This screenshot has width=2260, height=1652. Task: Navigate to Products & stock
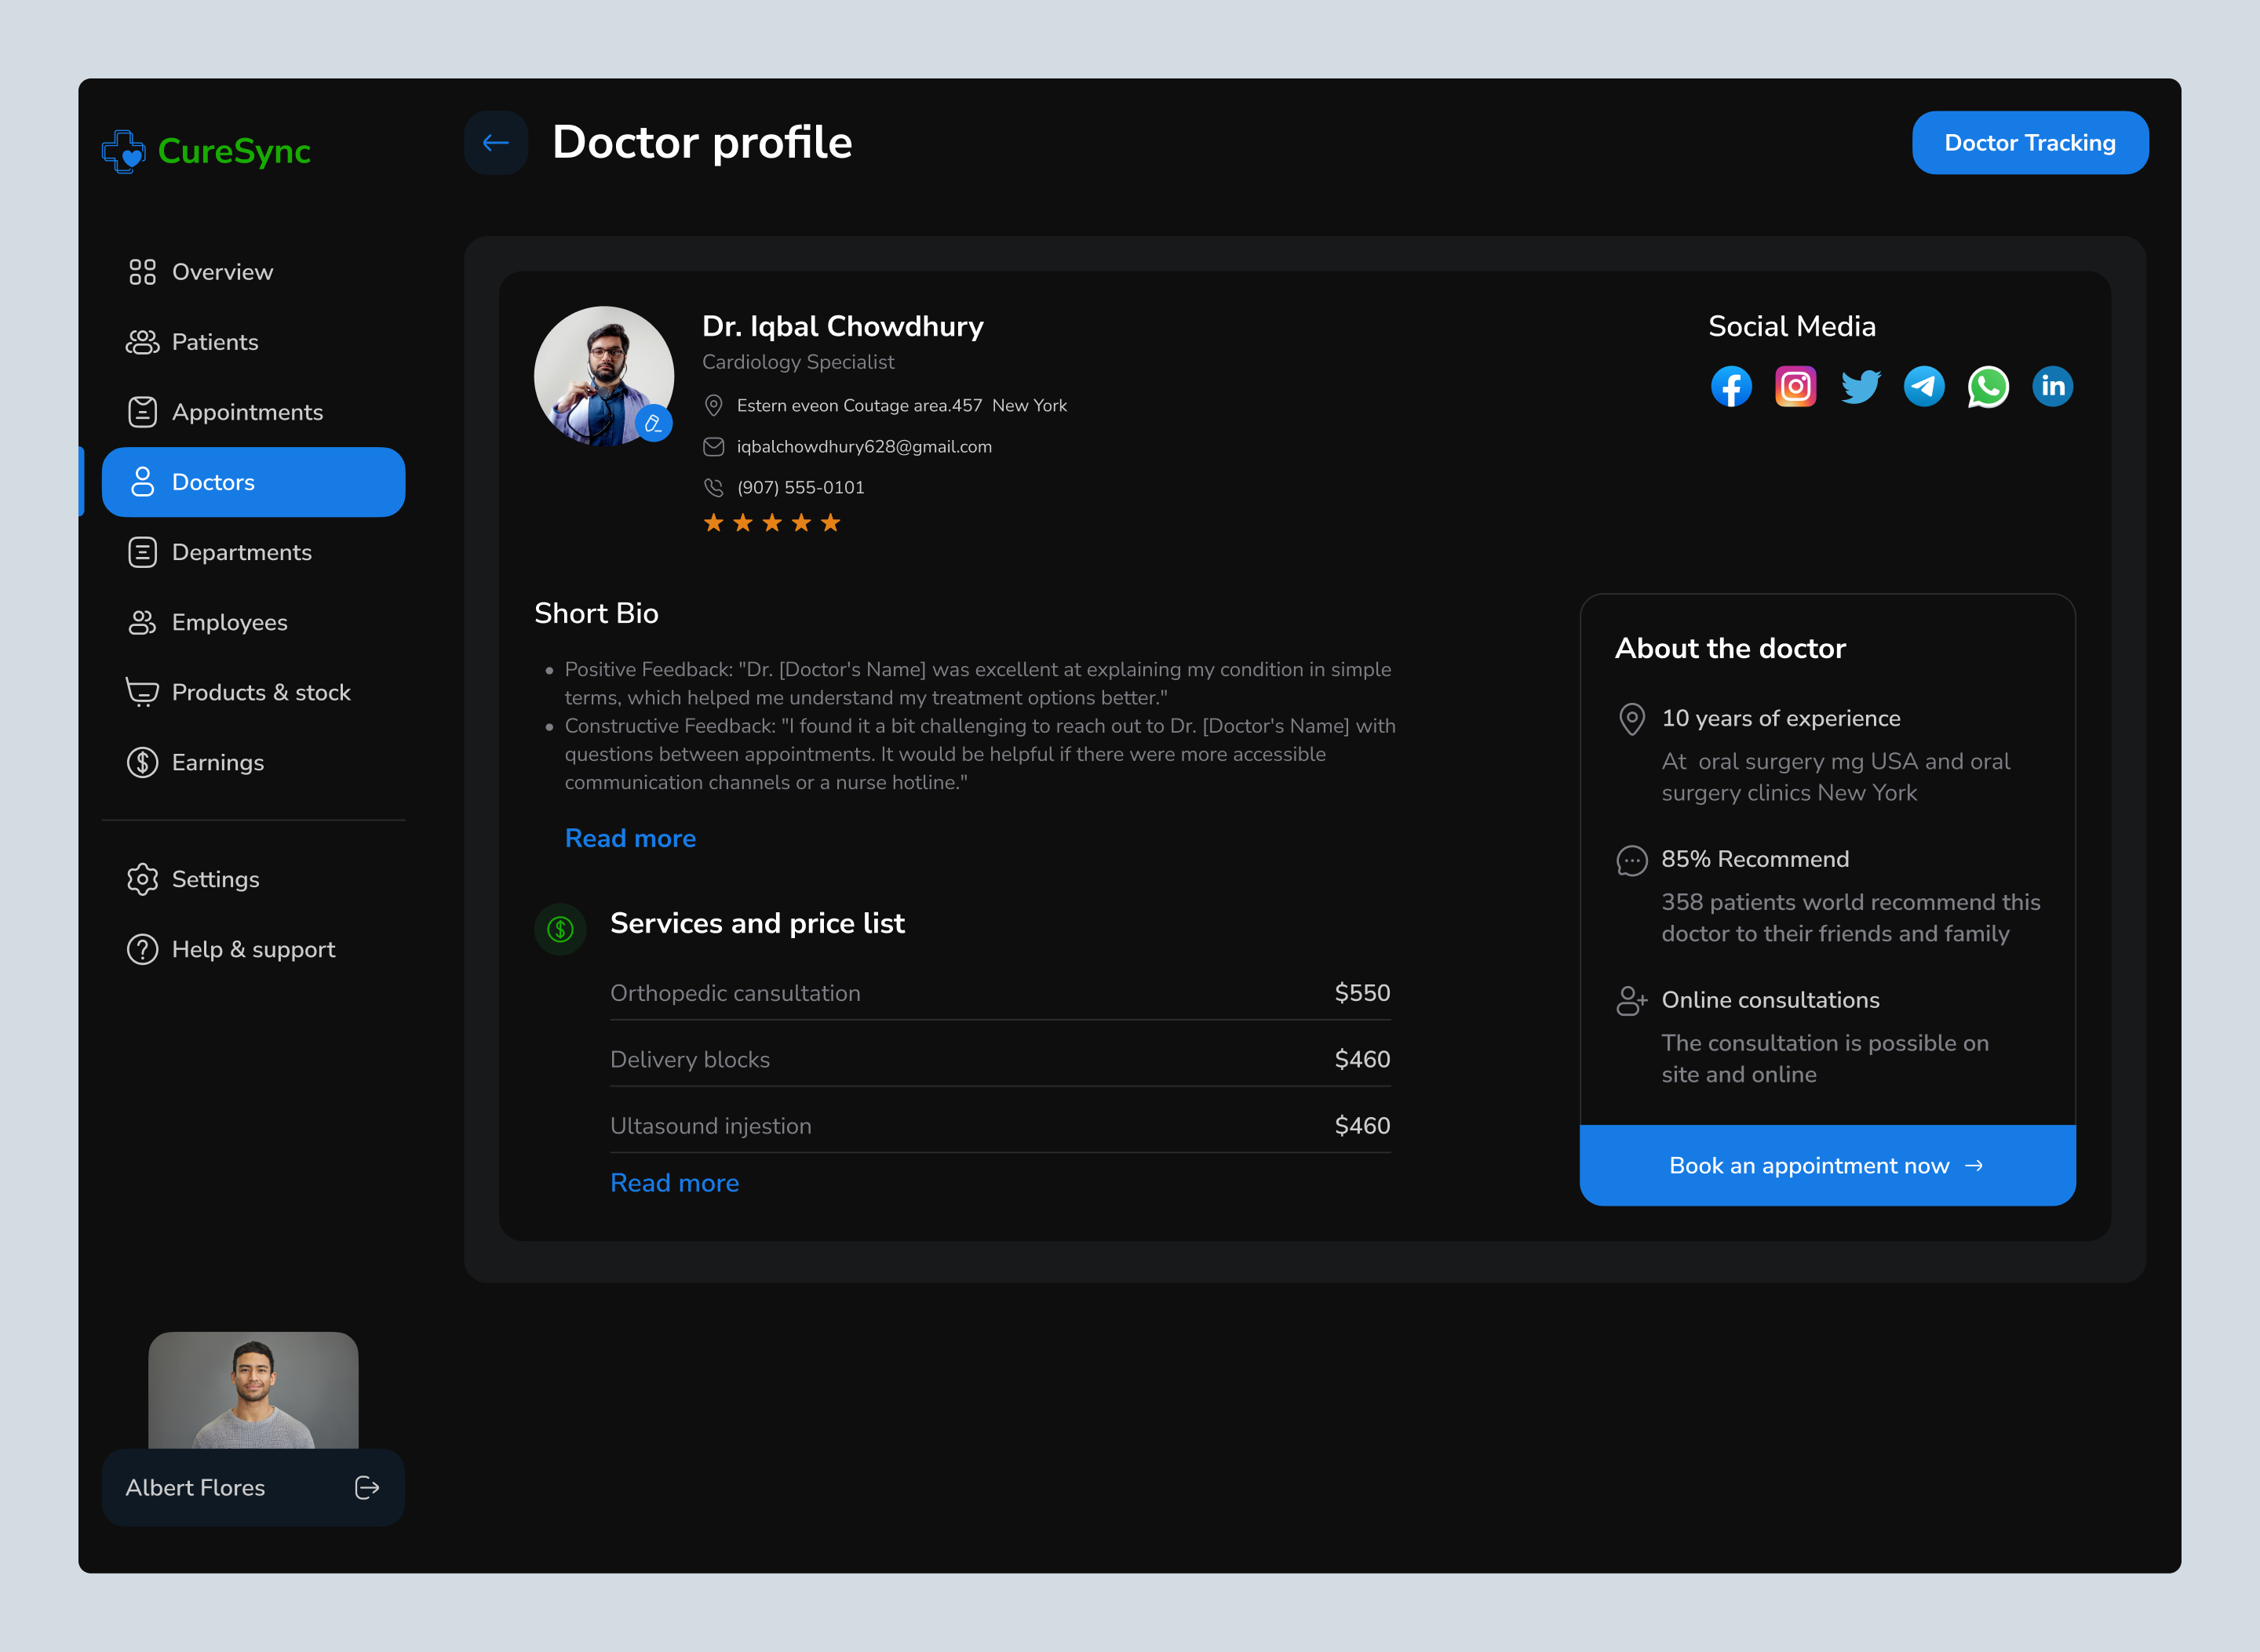pos(261,692)
